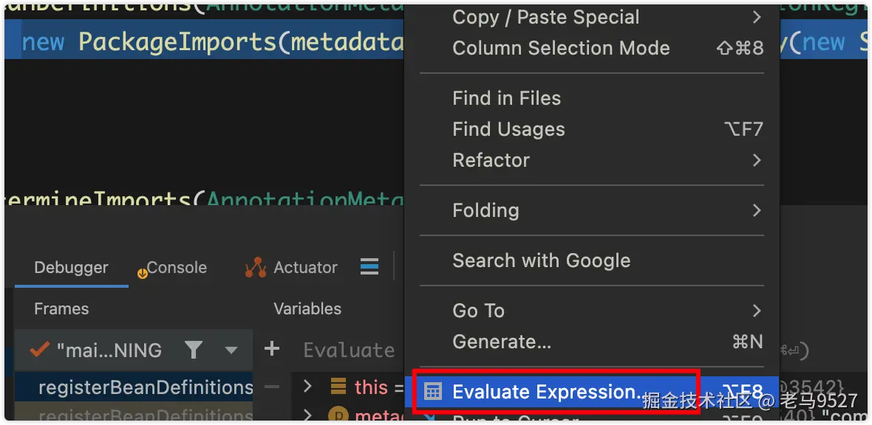Select Find Usages menu entry
This screenshot has width=872, height=425.
[x=508, y=129]
